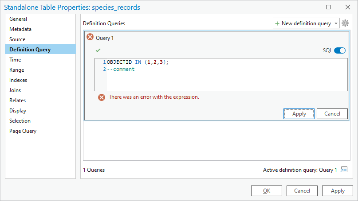358x201 pixels.
Task: Show the Selection tab
Action: click(20, 121)
